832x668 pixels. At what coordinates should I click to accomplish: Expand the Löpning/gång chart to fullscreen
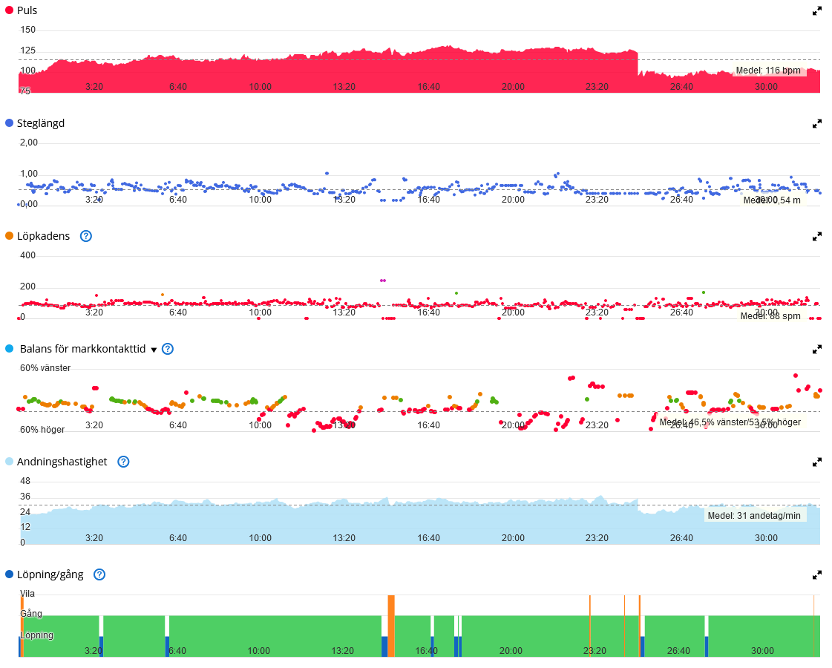tap(817, 575)
